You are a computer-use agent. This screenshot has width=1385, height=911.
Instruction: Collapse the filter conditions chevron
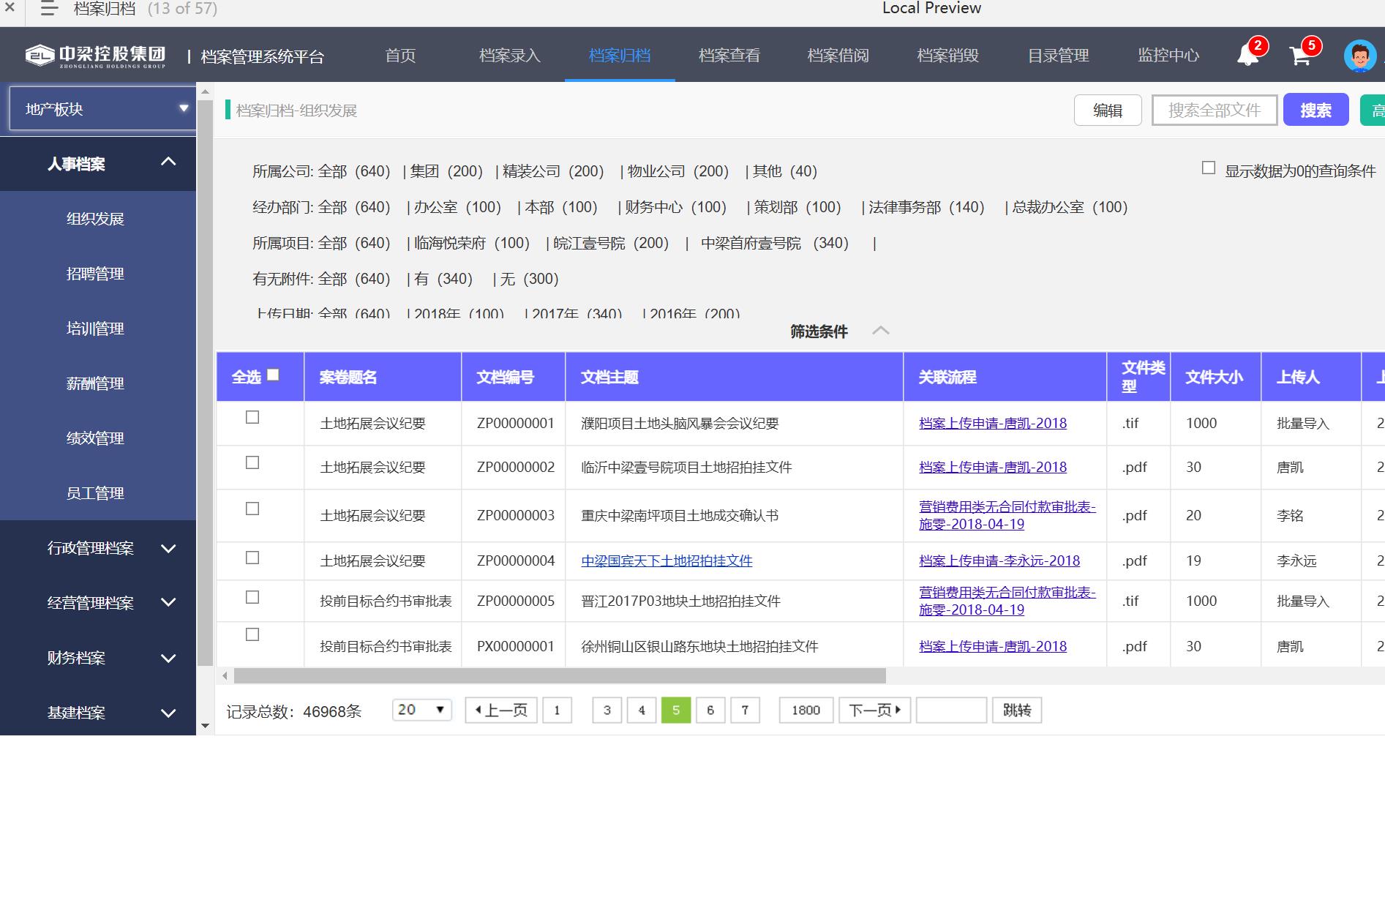click(x=881, y=331)
